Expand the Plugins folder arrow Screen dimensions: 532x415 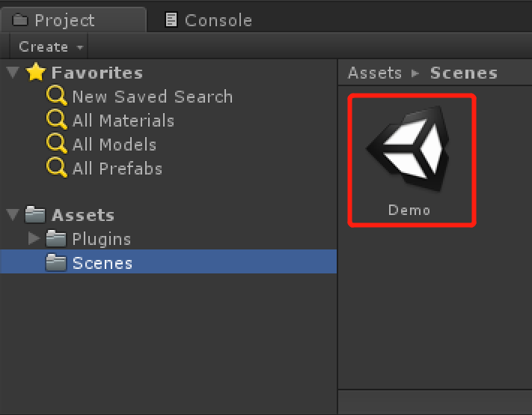click(x=34, y=238)
